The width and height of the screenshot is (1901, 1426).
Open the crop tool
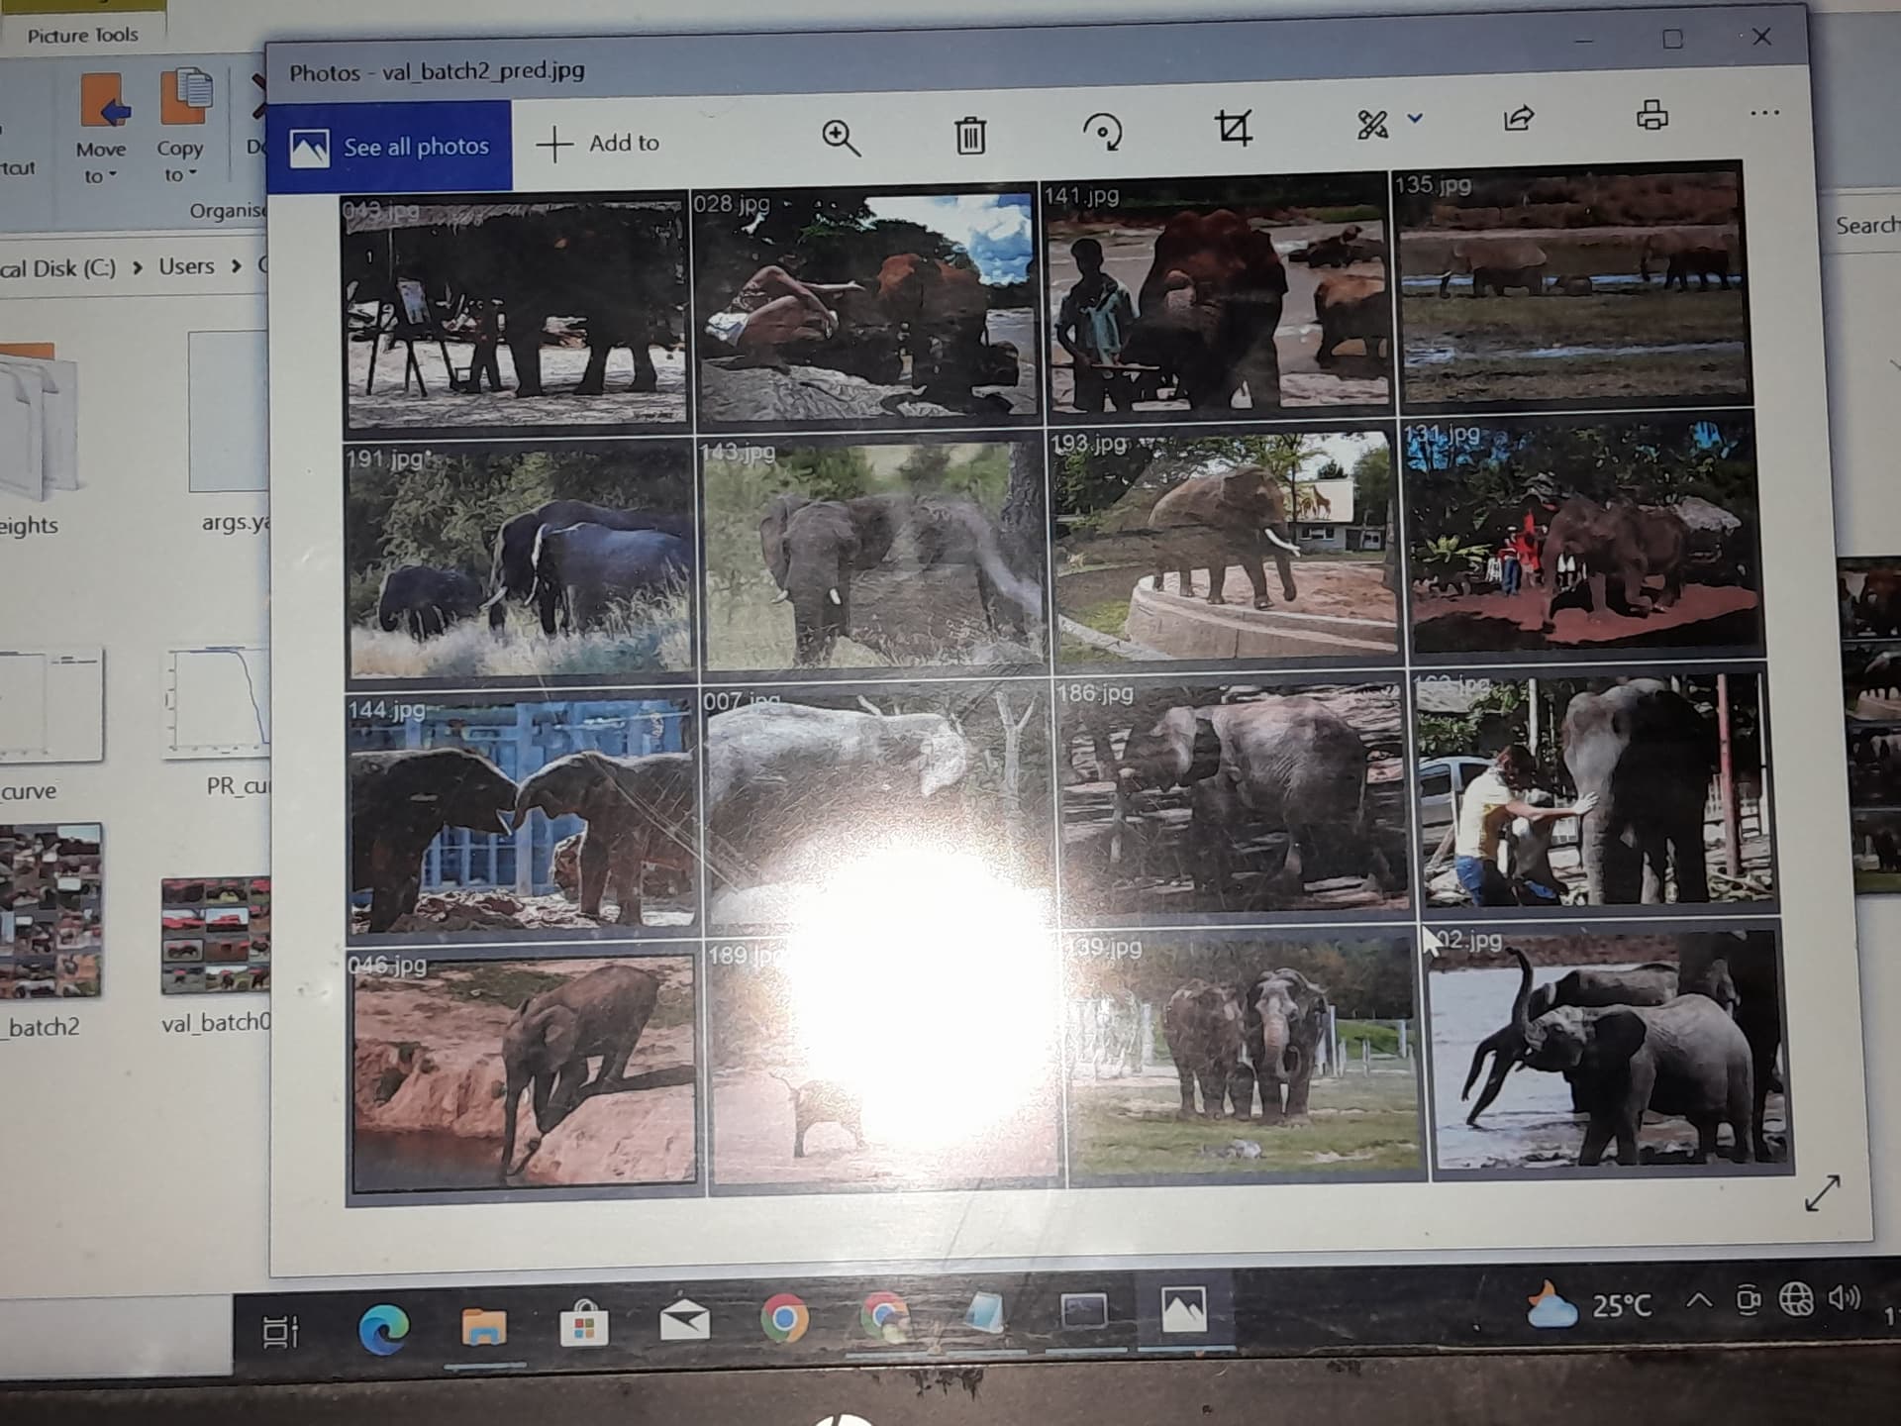[x=1234, y=129]
